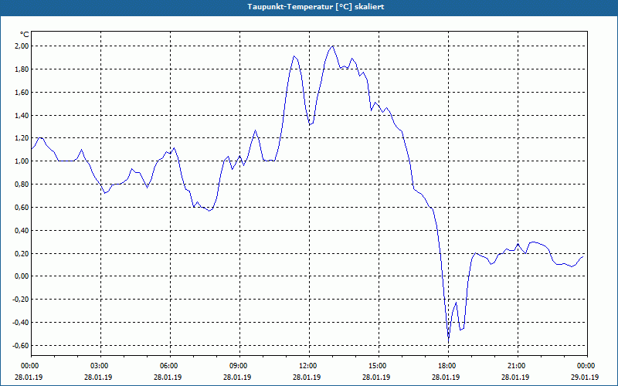Click the y-axis value '1,00'
Viewport: 618px width, 386px height.
(x=22, y=161)
